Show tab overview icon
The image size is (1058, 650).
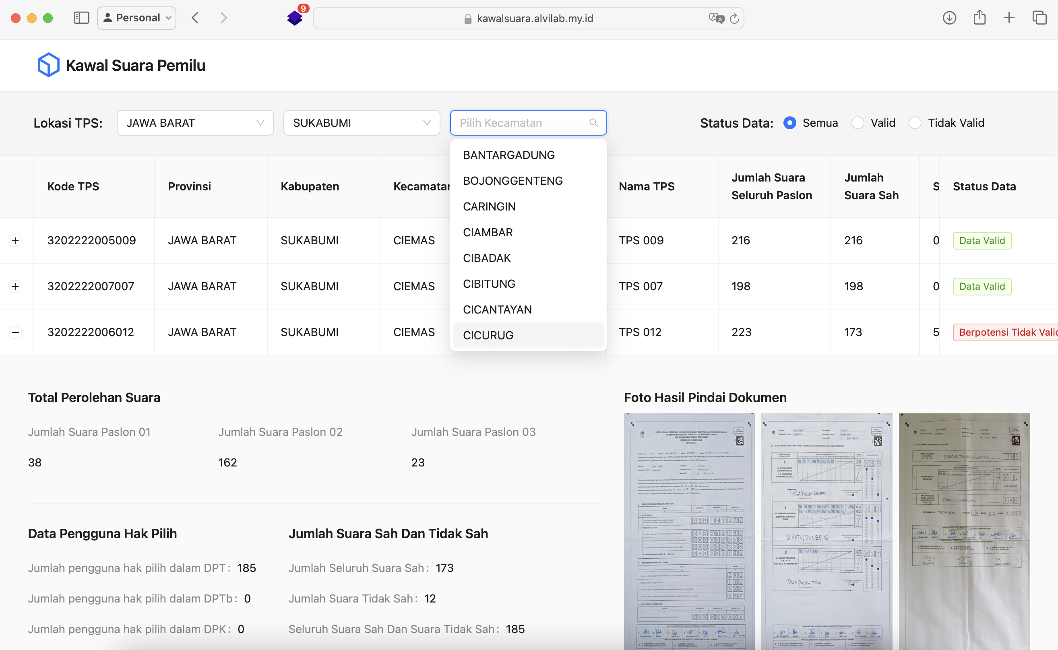point(1039,18)
